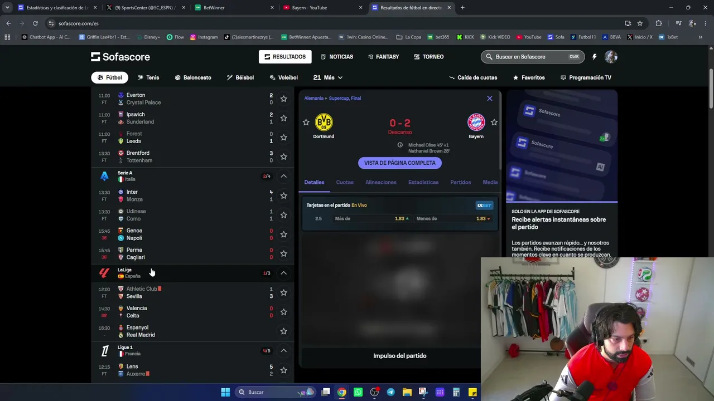This screenshot has width=714, height=401.
Task: Focus the 'Buscar en Sofascore' search field
Action: point(533,57)
